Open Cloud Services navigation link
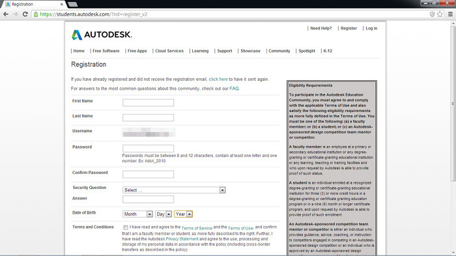Image resolution: width=456 pixels, height=256 pixels. click(x=169, y=51)
